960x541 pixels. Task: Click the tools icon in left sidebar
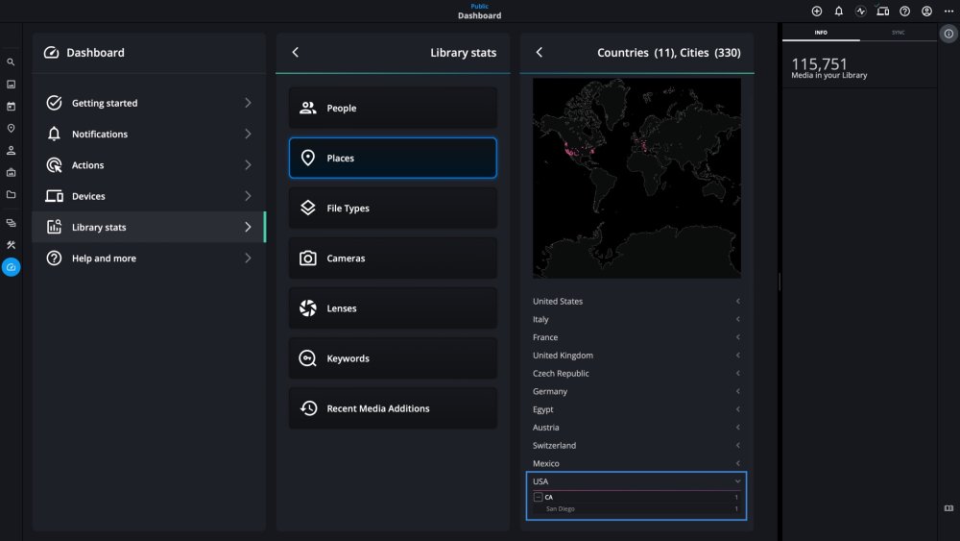(x=11, y=245)
